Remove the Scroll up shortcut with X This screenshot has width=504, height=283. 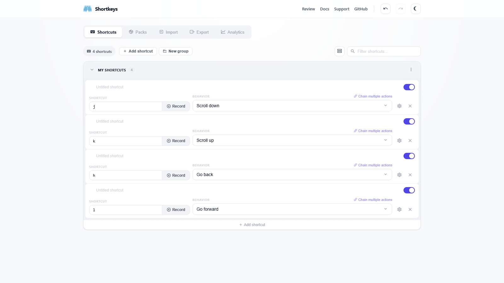[x=410, y=141]
